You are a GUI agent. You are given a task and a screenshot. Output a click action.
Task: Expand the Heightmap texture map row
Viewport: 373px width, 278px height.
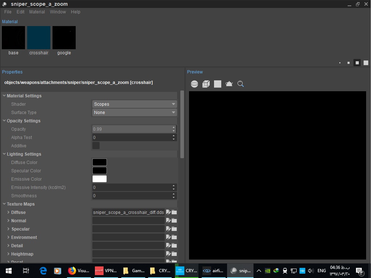8,254
